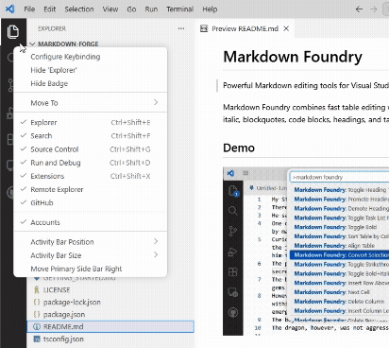This screenshot has width=389, height=348.
Task: Click hamburger menu icon in demo image
Action: pyautogui.click(x=245, y=173)
